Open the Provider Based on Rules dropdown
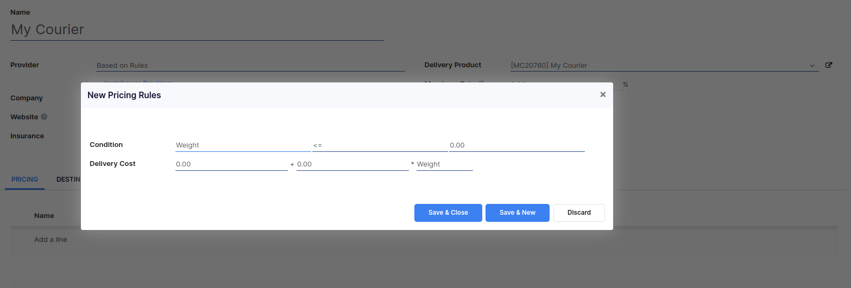The image size is (851, 288). [250, 66]
